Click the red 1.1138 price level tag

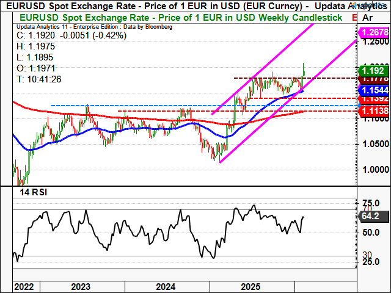372,111
